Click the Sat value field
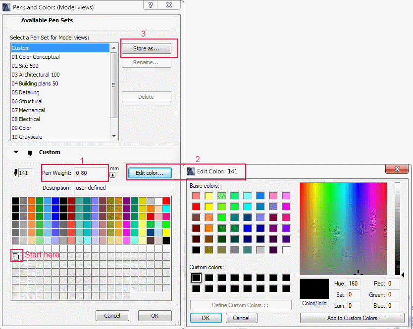413x329 pixels. pos(354,294)
